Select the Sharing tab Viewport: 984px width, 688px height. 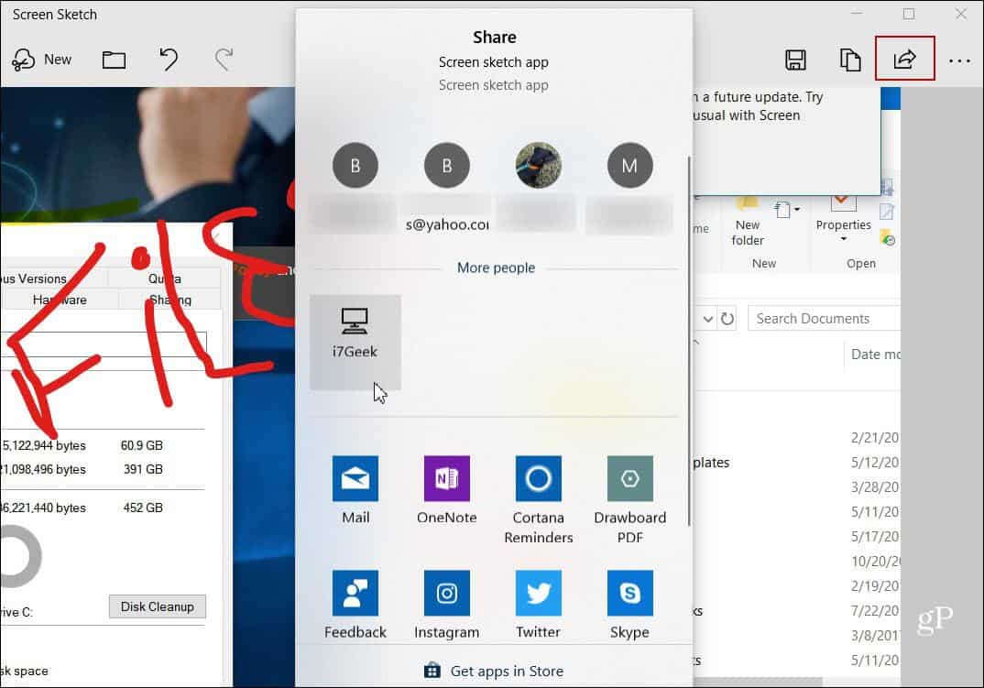point(170,300)
